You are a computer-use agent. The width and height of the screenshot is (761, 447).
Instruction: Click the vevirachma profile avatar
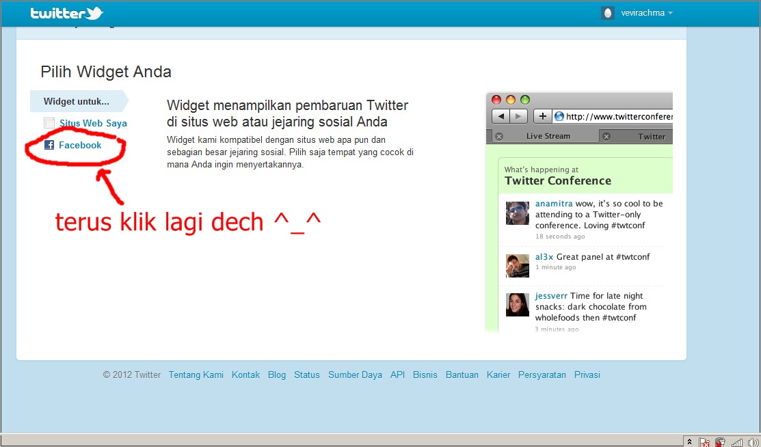(608, 13)
